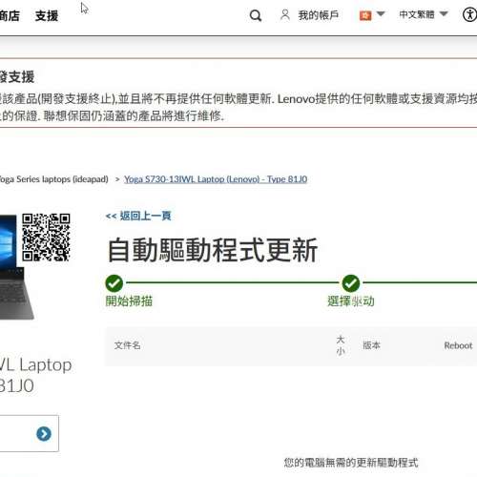Expand the region dropdown arrow beside the flag

coord(381,14)
